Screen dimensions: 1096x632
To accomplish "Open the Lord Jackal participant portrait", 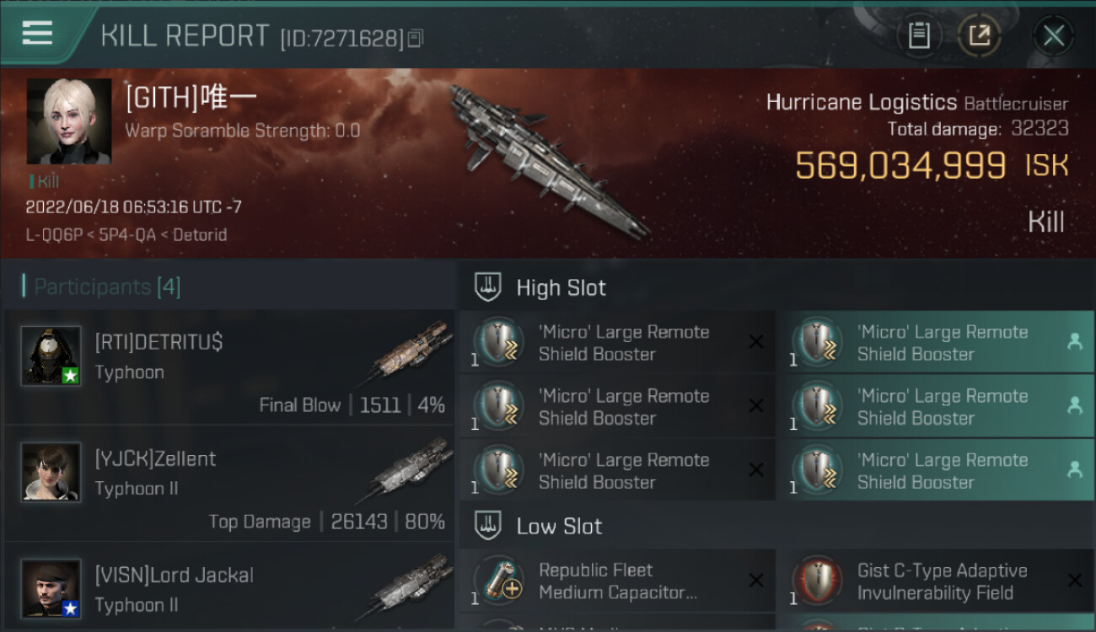I will coord(51,588).
